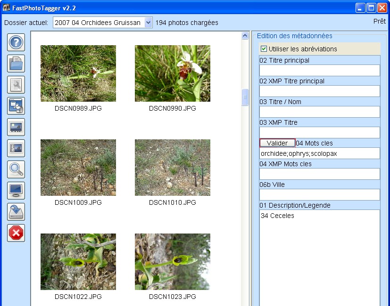Click the Dossier actuel label

26,23
